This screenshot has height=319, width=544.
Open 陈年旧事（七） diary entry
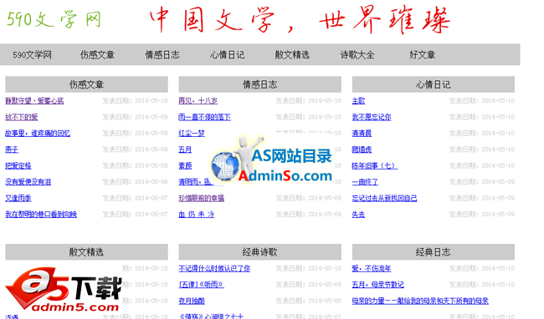pos(375,165)
